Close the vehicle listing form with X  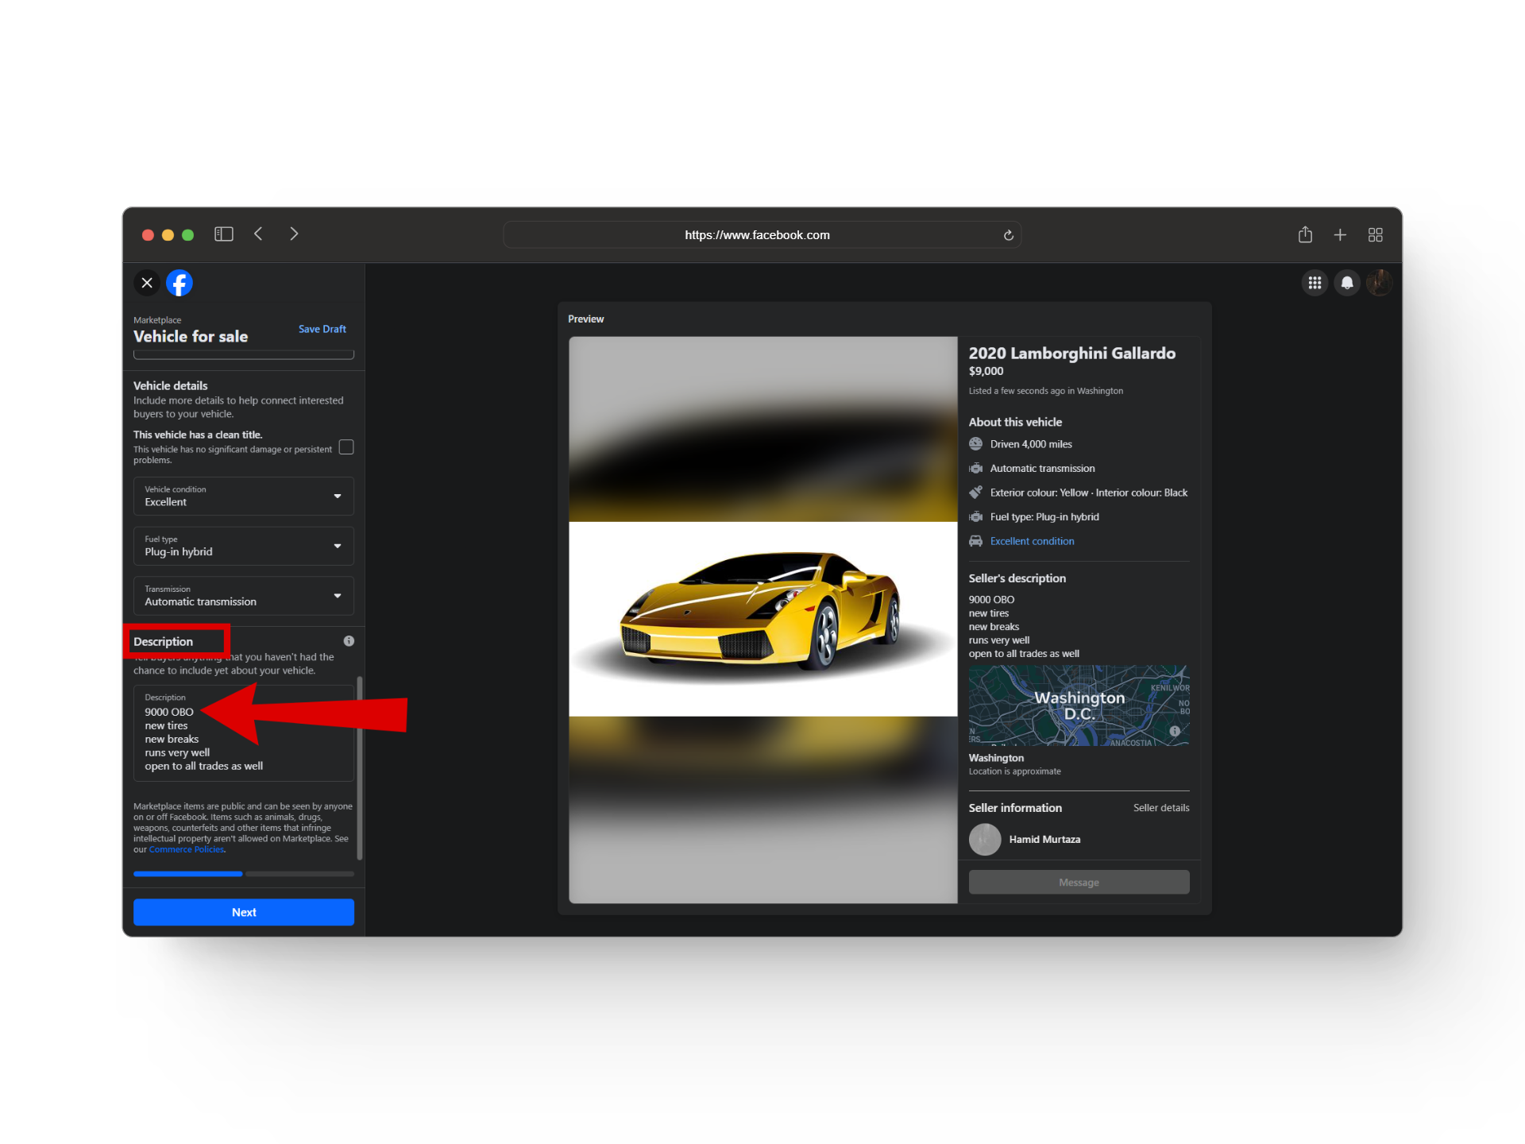click(x=147, y=283)
